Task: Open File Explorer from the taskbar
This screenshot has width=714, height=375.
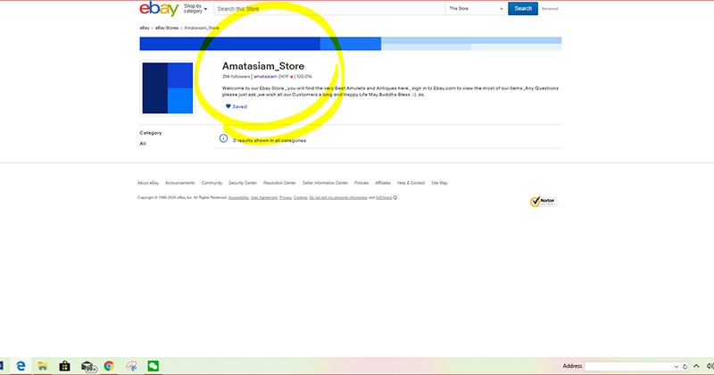Action: pos(42,365)
